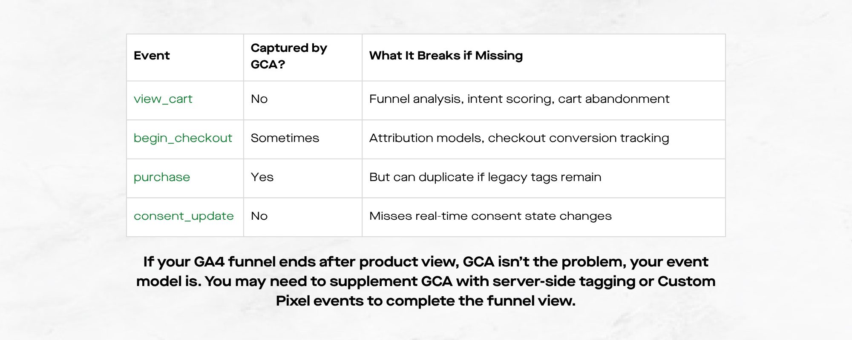The image size is (852, 340).
Task: Select the "What It Breaks if Missing" header
Action: pos(446,56)
